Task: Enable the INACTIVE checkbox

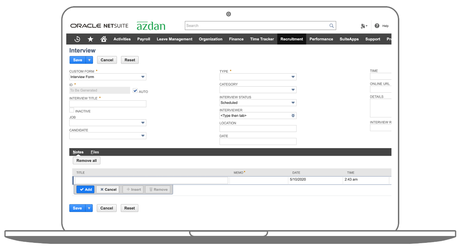Action: coord(71,110)
